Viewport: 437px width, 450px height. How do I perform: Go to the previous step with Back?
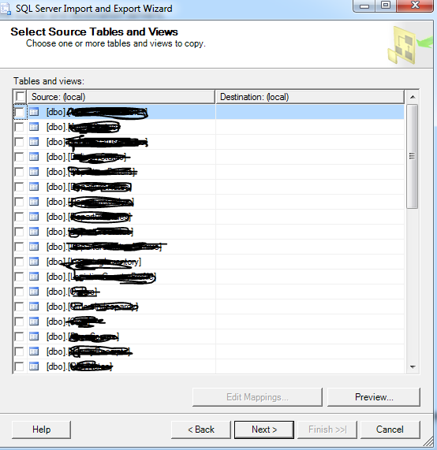[x=201, y=430]
